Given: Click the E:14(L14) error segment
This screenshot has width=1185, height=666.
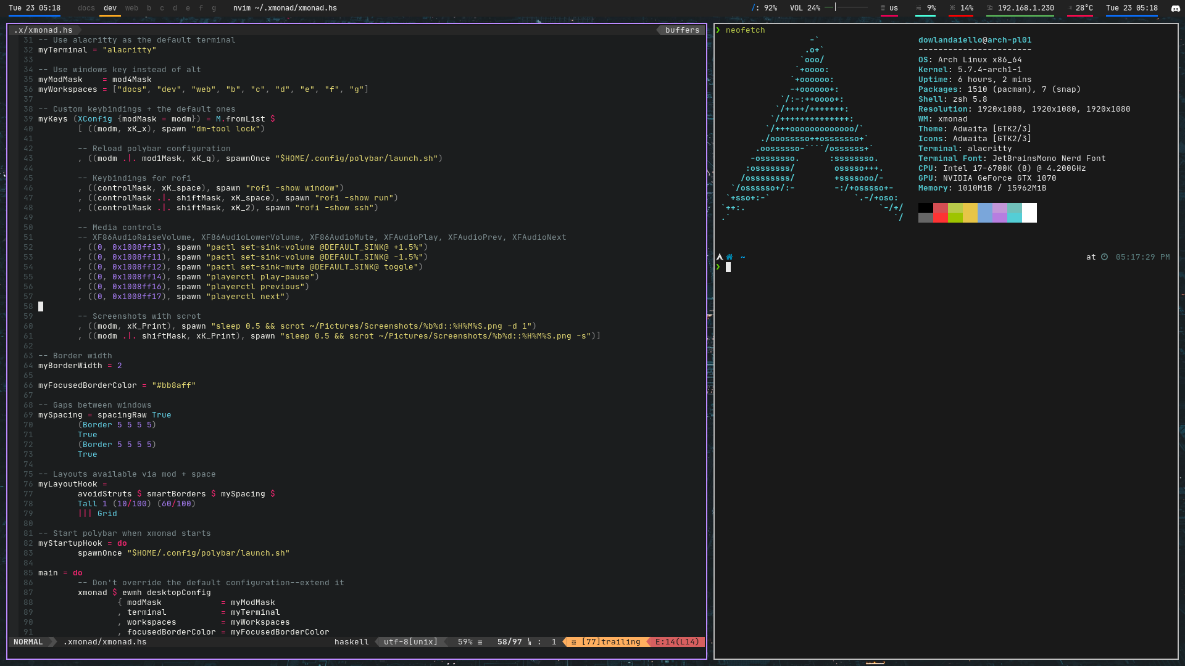Looking at the screenshot, I should pyautogui.click(x=677, y=642).
